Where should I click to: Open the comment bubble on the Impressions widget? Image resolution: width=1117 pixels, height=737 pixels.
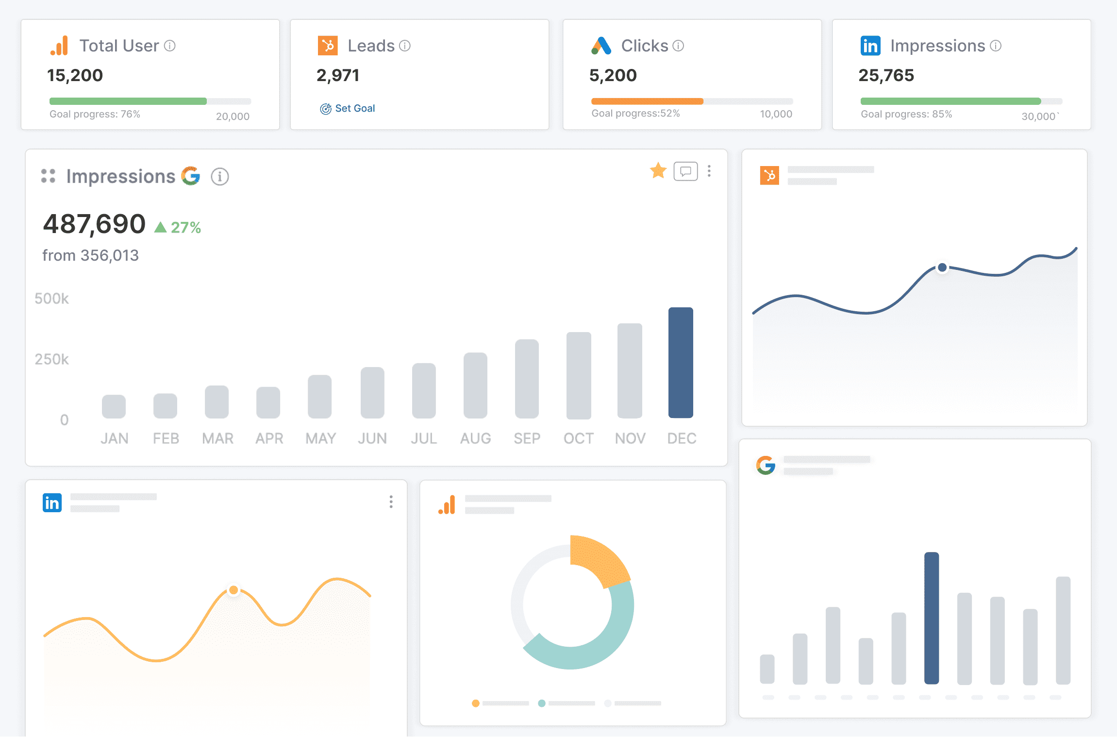pyautogui.click(x=685, y=171)
